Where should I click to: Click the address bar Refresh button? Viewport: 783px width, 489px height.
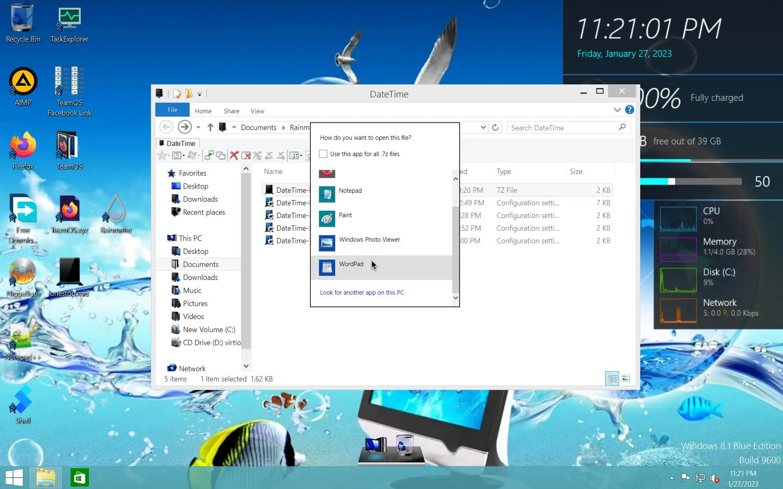[x=495, y=128]
